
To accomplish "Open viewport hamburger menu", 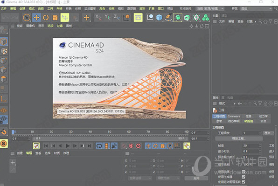I will click(13, 26).
